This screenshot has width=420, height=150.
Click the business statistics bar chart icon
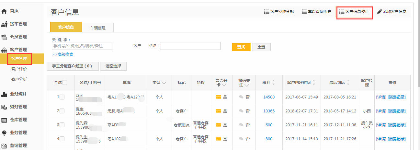pyautogui.click(x=4, y=94)
